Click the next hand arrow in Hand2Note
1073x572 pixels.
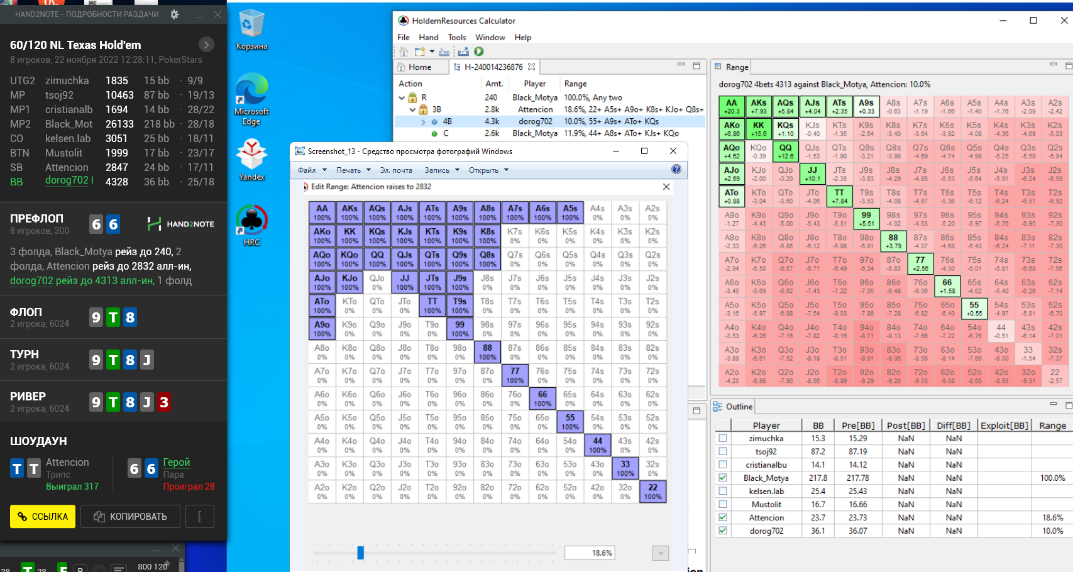[x=206, y=45]
